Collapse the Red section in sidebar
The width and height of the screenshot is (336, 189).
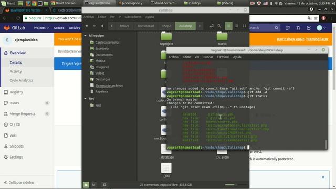click(x=85, y=99)
